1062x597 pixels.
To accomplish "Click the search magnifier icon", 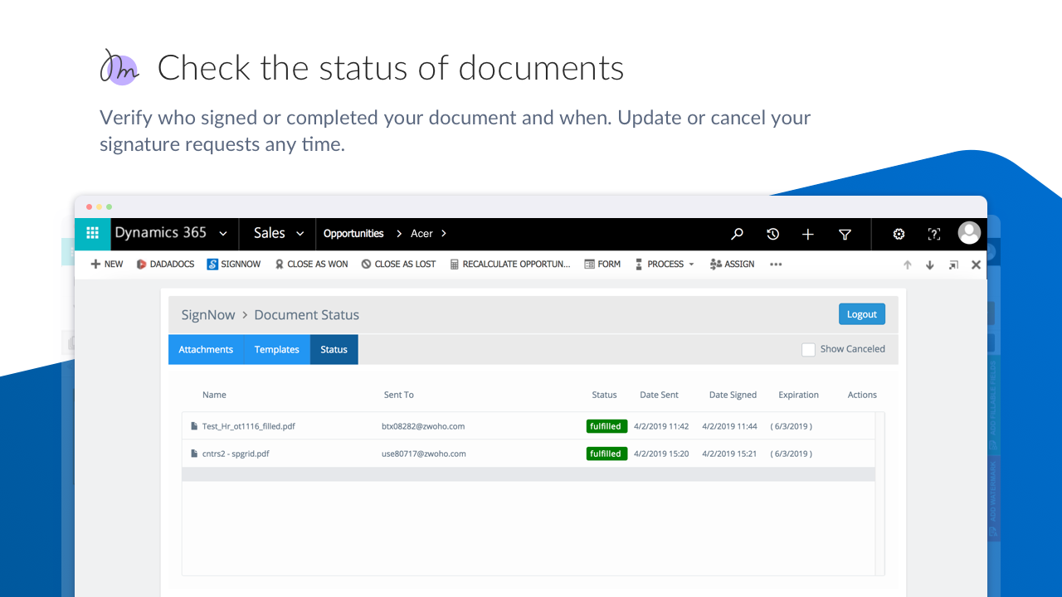I will (737, 235).
